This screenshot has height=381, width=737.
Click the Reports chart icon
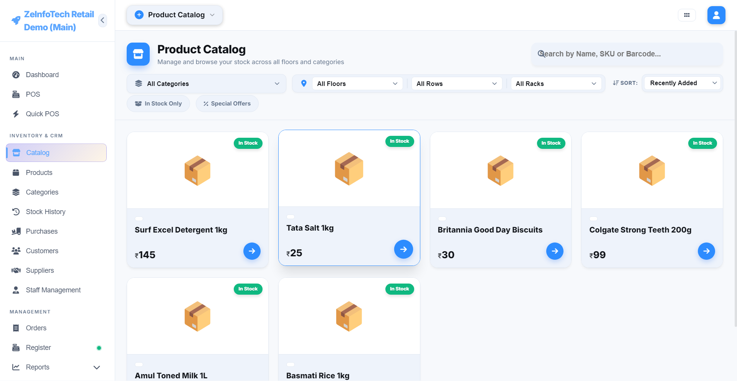pyautogui.click(x=16, y=367)
